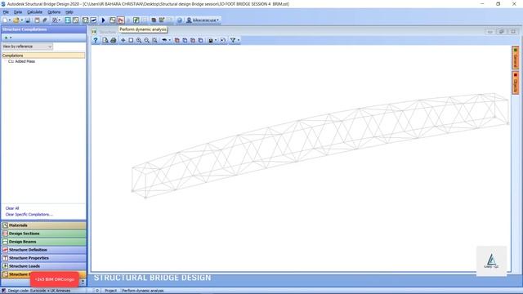Click the navigation pane configure arrows button
The width and height of the screenshot is (523, 294).
coord(83,283)
